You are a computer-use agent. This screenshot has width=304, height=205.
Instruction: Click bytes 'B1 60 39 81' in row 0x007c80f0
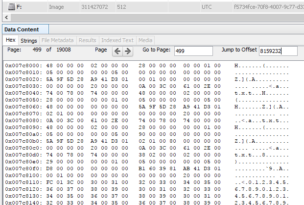click(157, 169)
